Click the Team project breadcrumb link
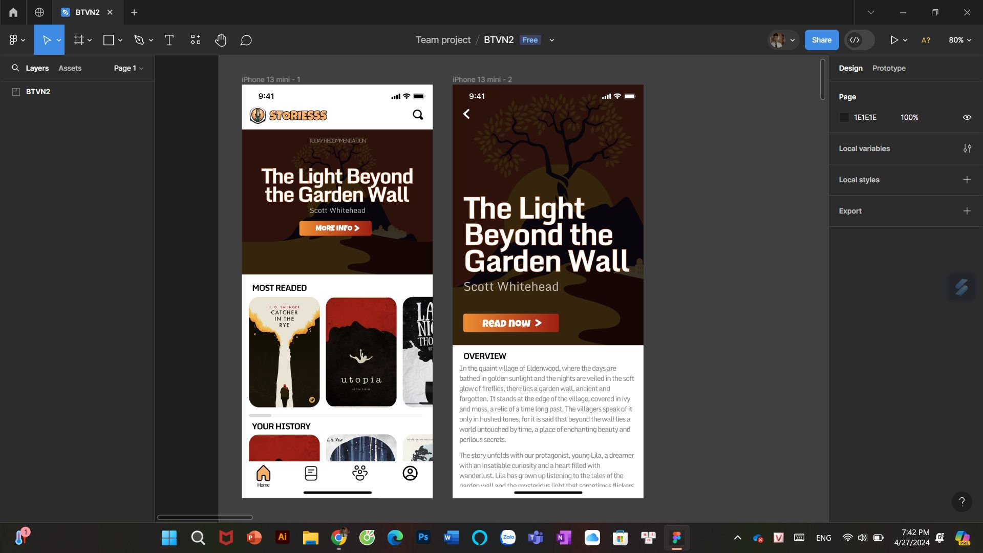 (x=443, y=40)
